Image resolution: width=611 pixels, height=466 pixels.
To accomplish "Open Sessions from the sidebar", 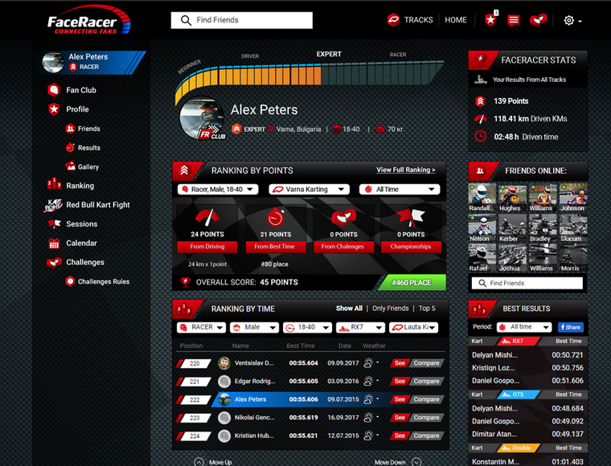I will [82, 224].
